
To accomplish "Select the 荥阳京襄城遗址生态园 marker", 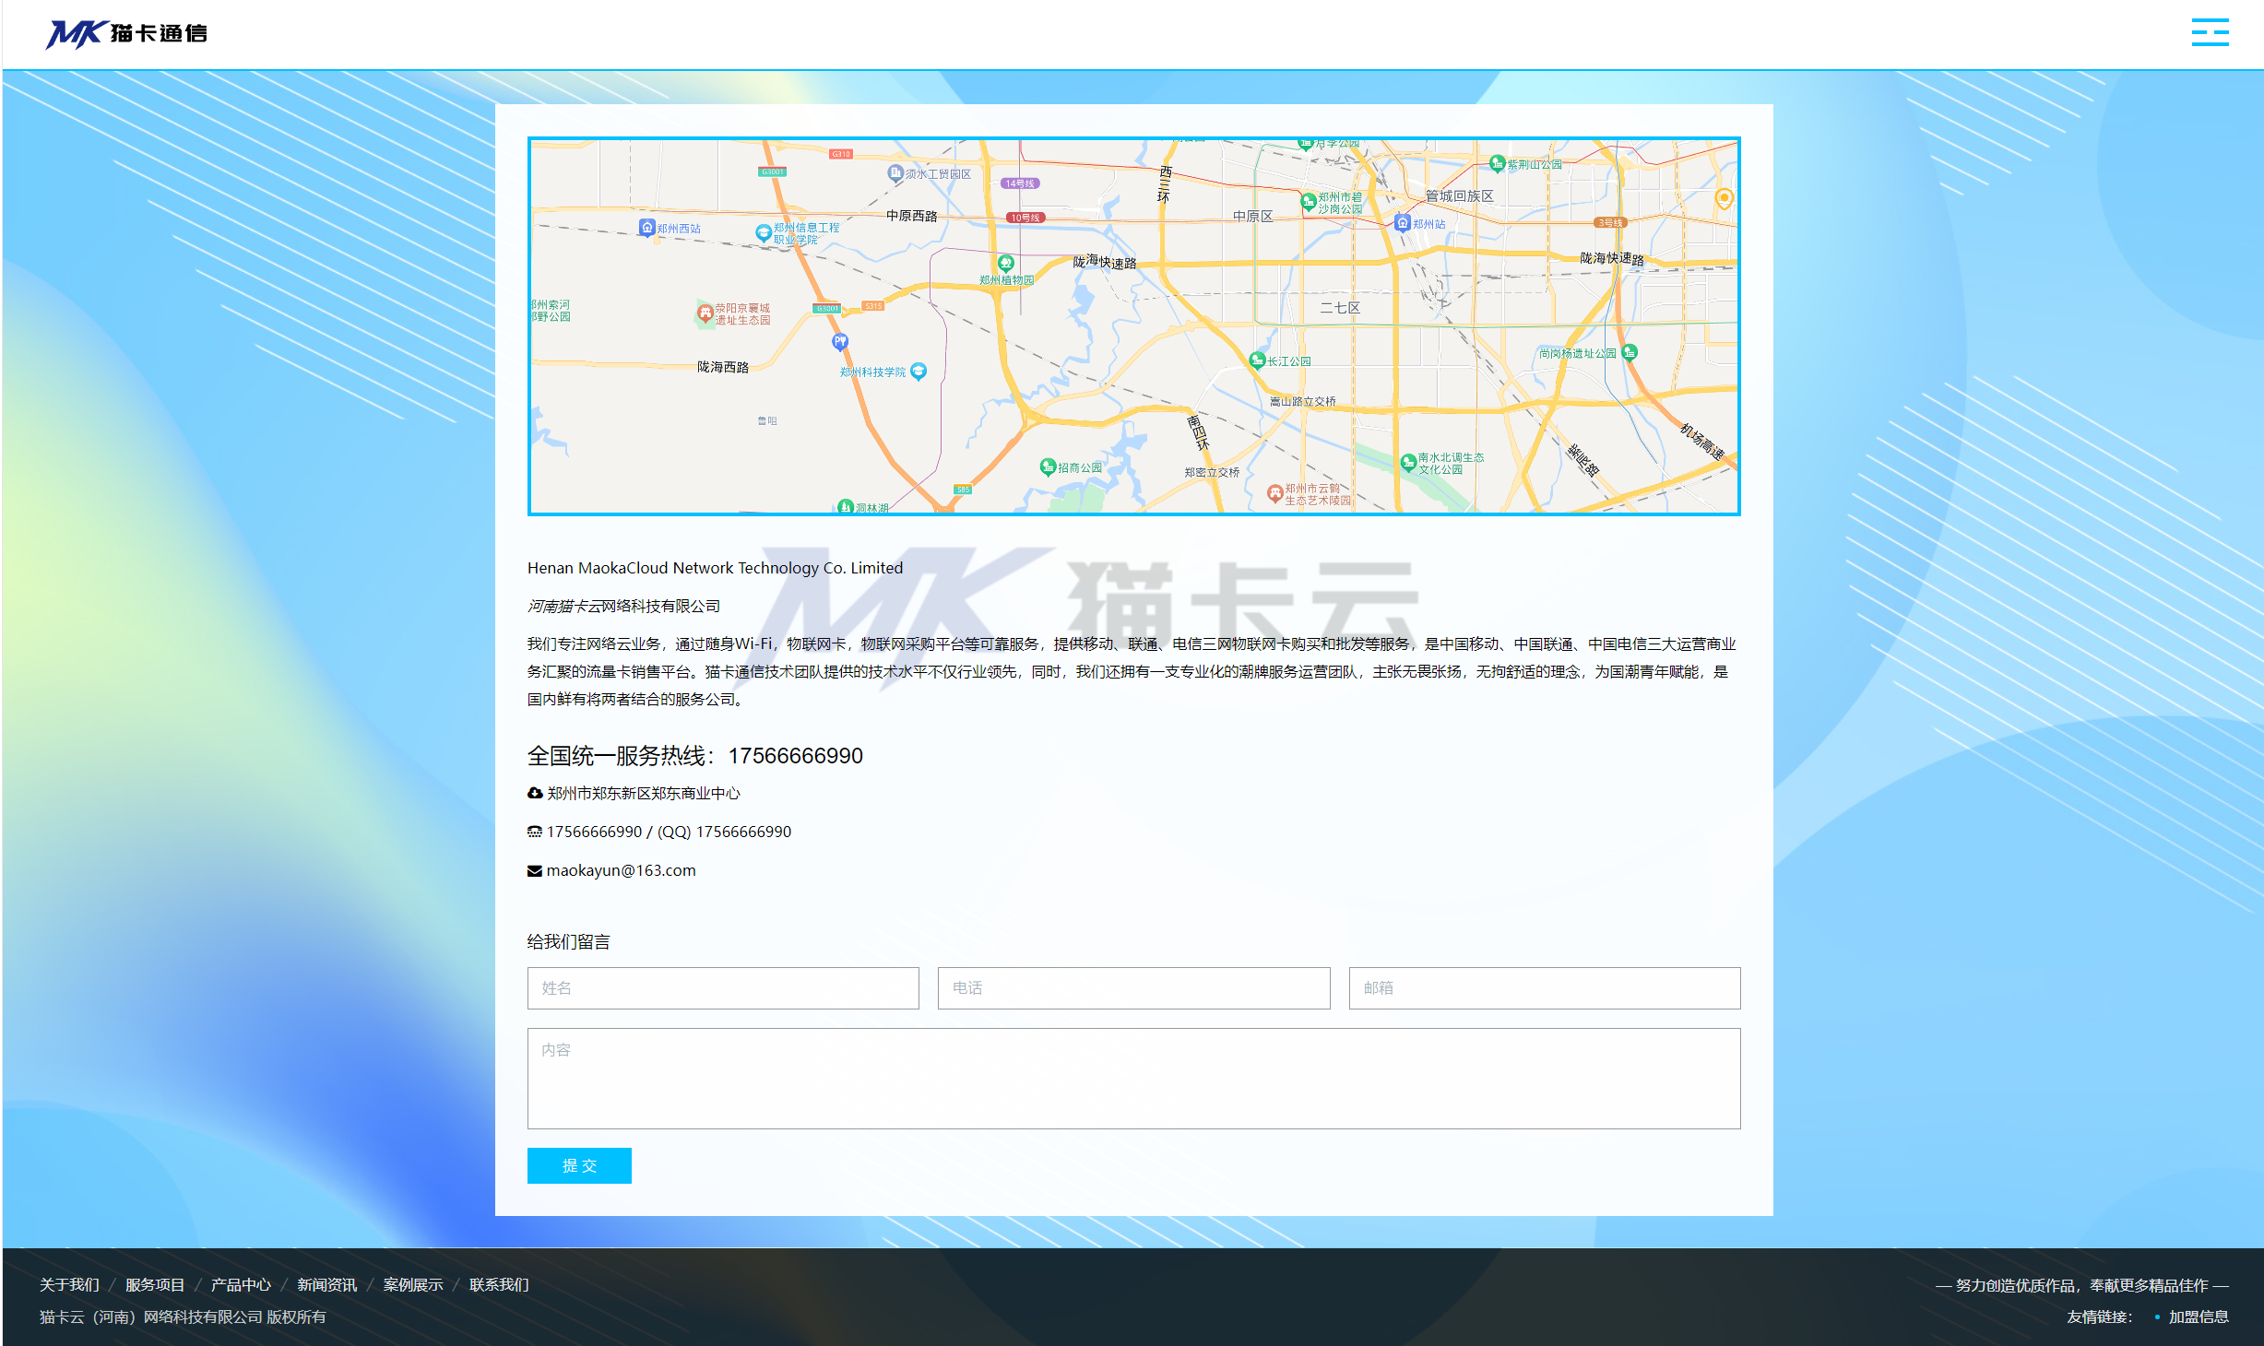I will [705, 313].
